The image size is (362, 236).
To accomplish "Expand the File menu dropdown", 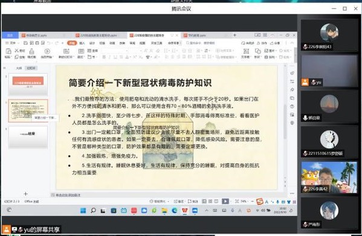I will pos(11,43).
